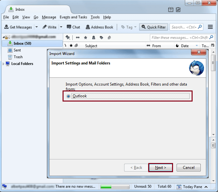Sort messages by Date column
This screenshot has width=218, height=192.
click(x=185, y=46)
